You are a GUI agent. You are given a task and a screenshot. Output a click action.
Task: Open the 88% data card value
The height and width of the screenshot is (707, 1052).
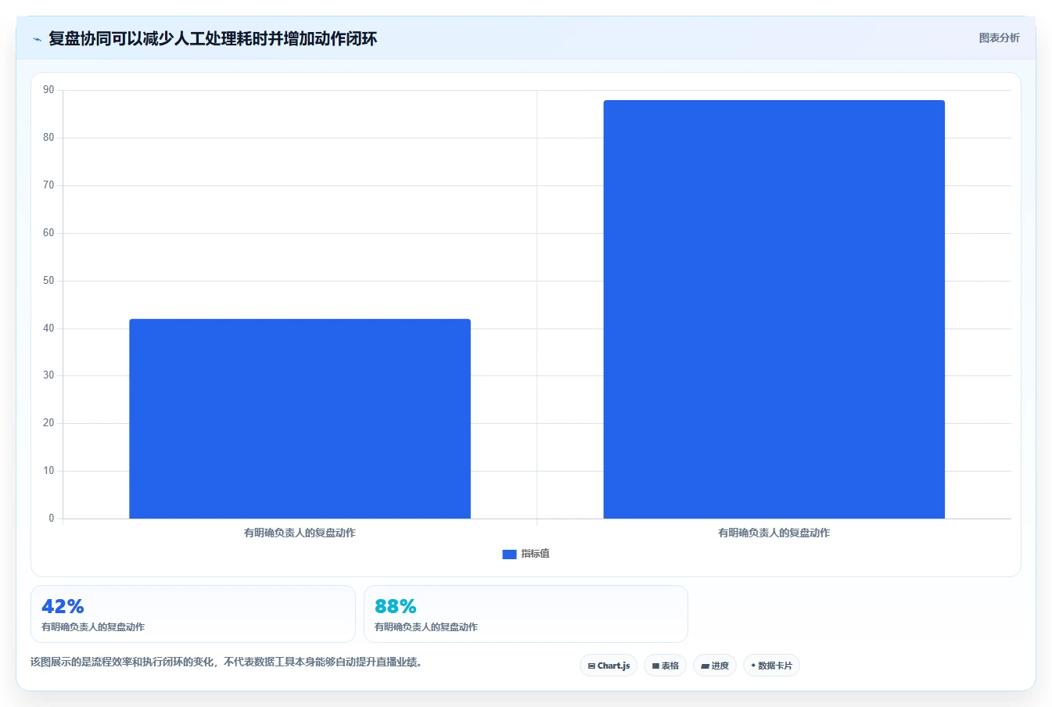point(396,606)
